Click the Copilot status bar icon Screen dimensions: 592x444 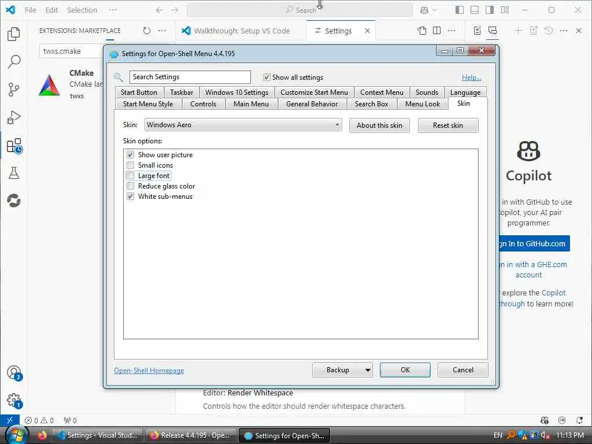[x=545, y=420]
